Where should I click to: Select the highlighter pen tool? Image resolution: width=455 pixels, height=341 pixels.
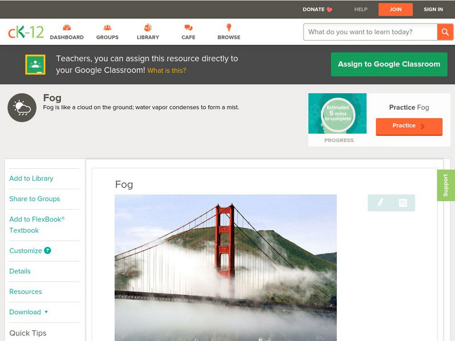tap(380, 202)
